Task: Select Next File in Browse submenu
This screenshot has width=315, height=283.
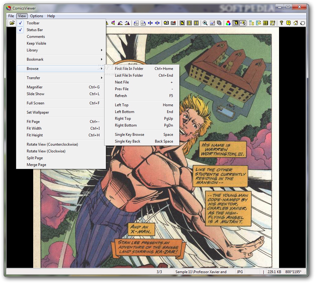Action: point(142,82)
